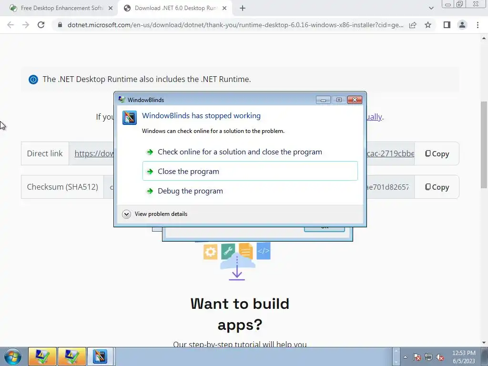The height and width of the screenshot is (366, 488).
Task: Open the browser profile menu
Action: point(462,25)
